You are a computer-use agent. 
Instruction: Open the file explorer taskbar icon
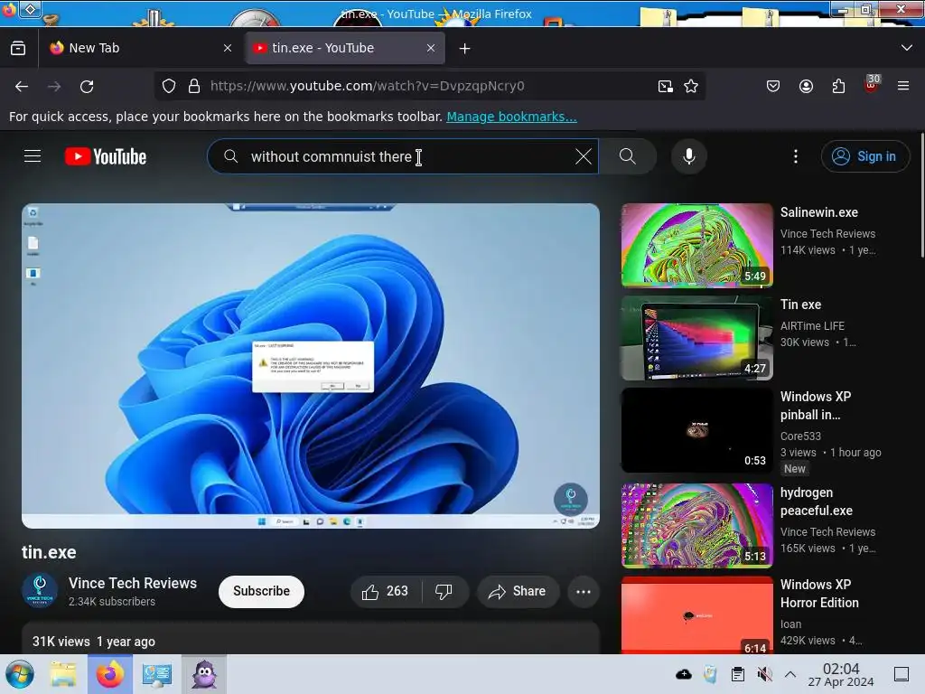tap(64, 674)
